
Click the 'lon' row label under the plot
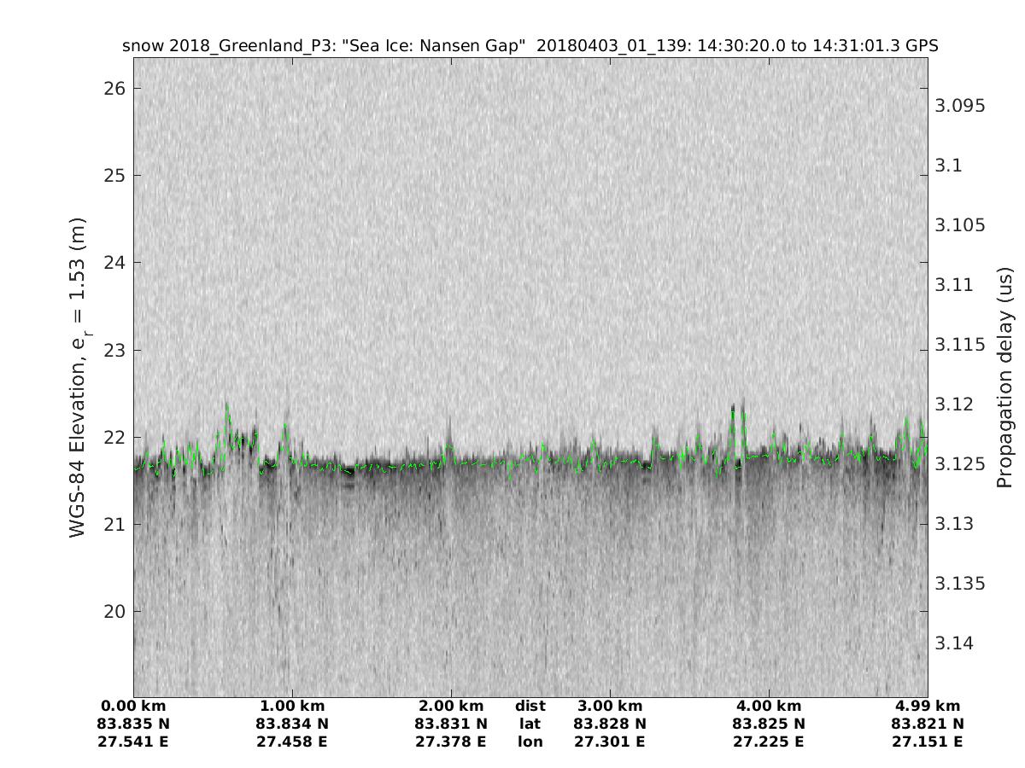[x=530, y=742]
